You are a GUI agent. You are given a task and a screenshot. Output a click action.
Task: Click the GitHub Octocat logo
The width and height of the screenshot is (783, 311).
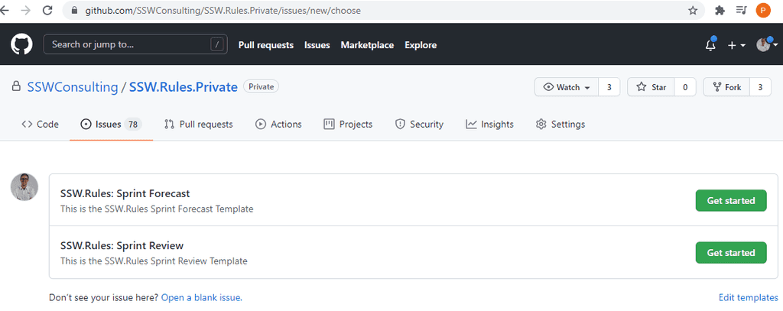(21, 44)
